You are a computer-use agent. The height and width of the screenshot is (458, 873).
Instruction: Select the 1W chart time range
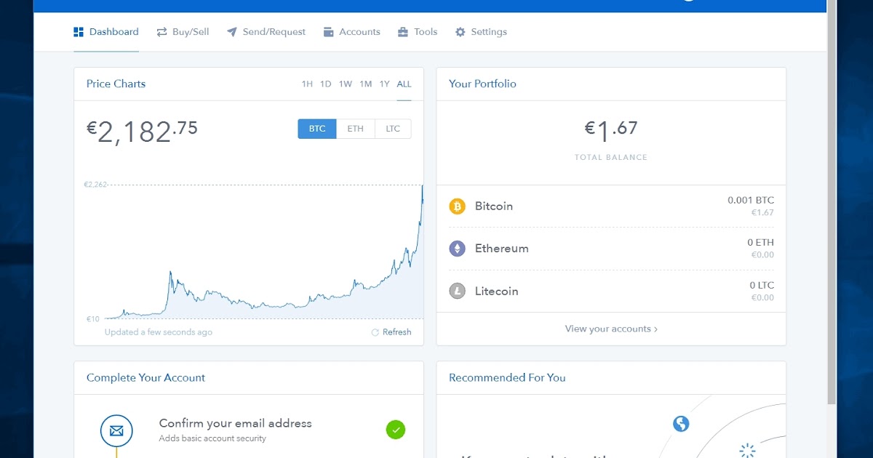pos(345,84)
